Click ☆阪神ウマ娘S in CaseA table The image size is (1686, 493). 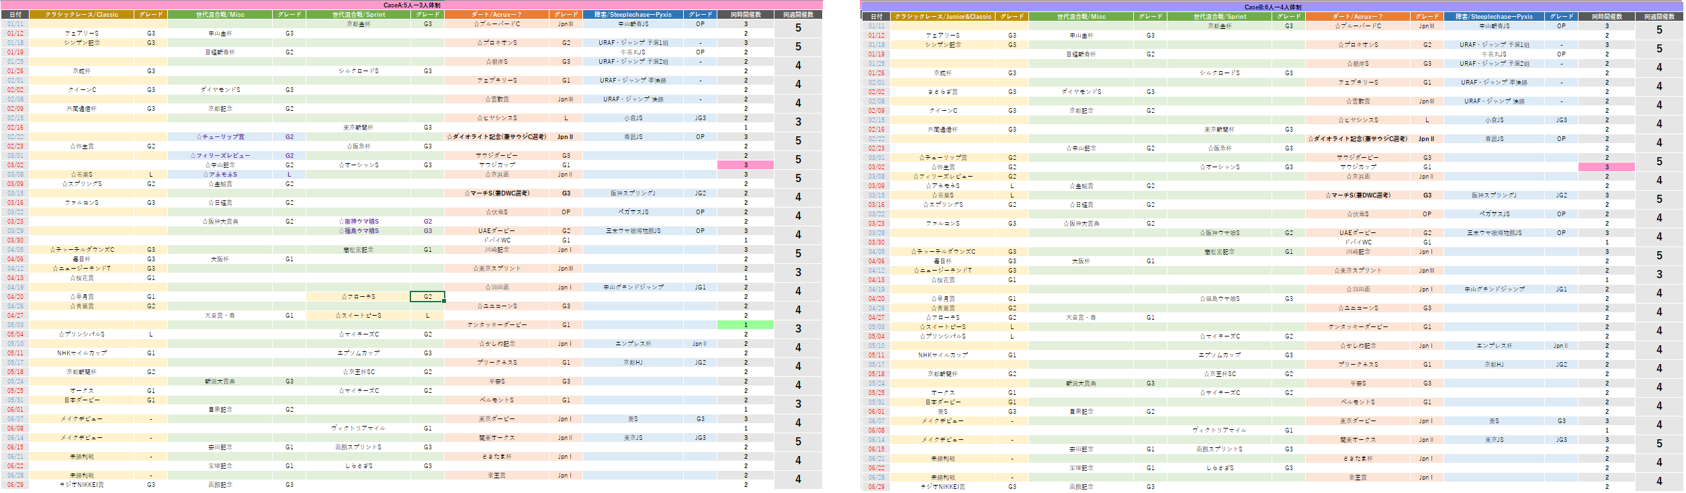point(359,221)
